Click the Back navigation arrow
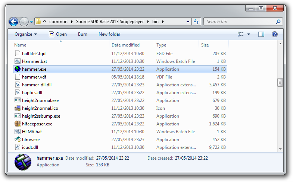Viewport: 293px width, 182px height. pyautogui.click(x=13, y=22)
